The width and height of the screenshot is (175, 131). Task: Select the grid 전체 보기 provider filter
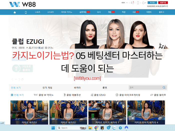pyautogui.click(x=17, y=95)
